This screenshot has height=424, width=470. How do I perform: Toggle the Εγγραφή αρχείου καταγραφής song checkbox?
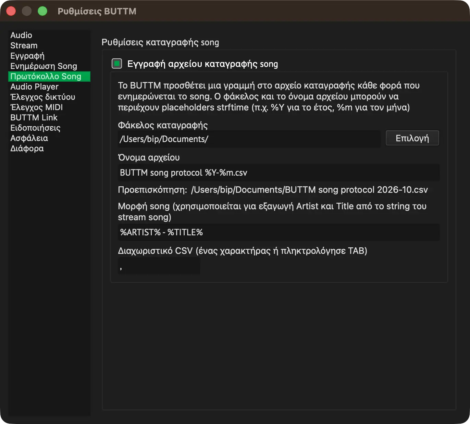117,63
